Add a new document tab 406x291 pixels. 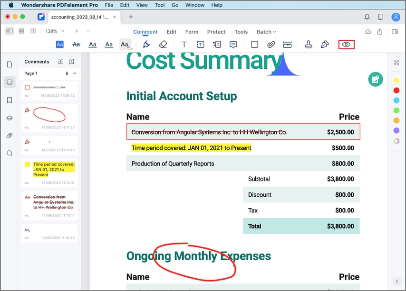tap(131, 17)
